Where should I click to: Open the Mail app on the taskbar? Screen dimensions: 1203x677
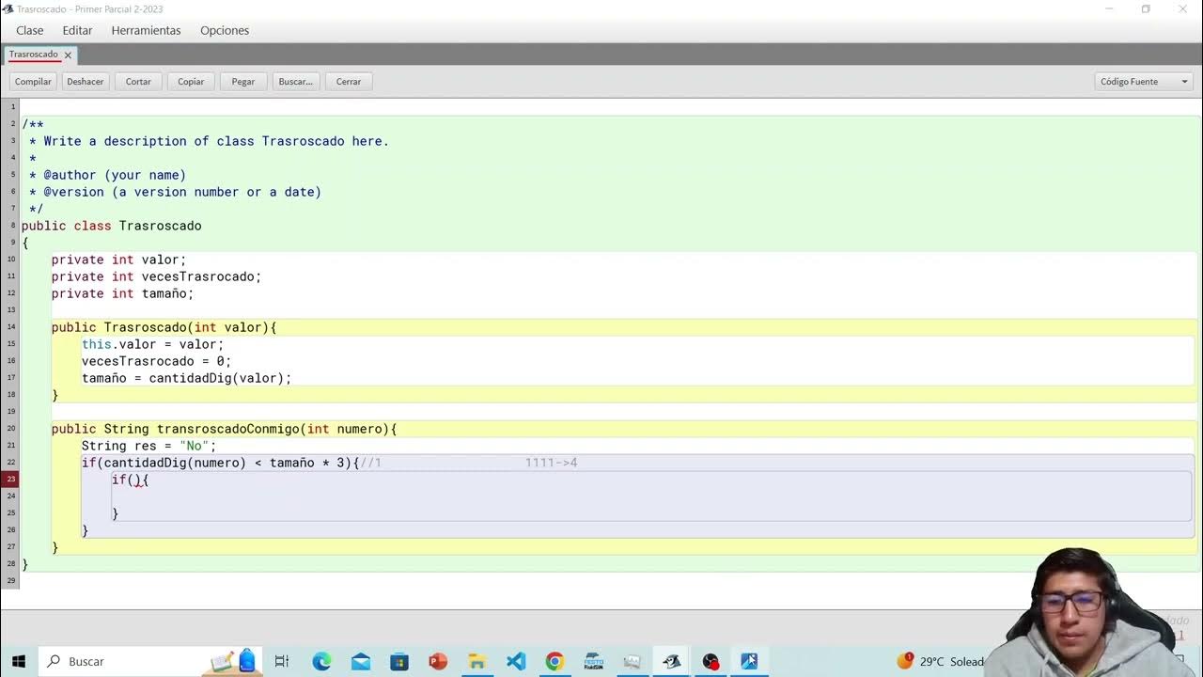(361, 661)
